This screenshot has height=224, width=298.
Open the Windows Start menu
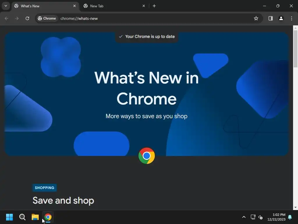9,217
